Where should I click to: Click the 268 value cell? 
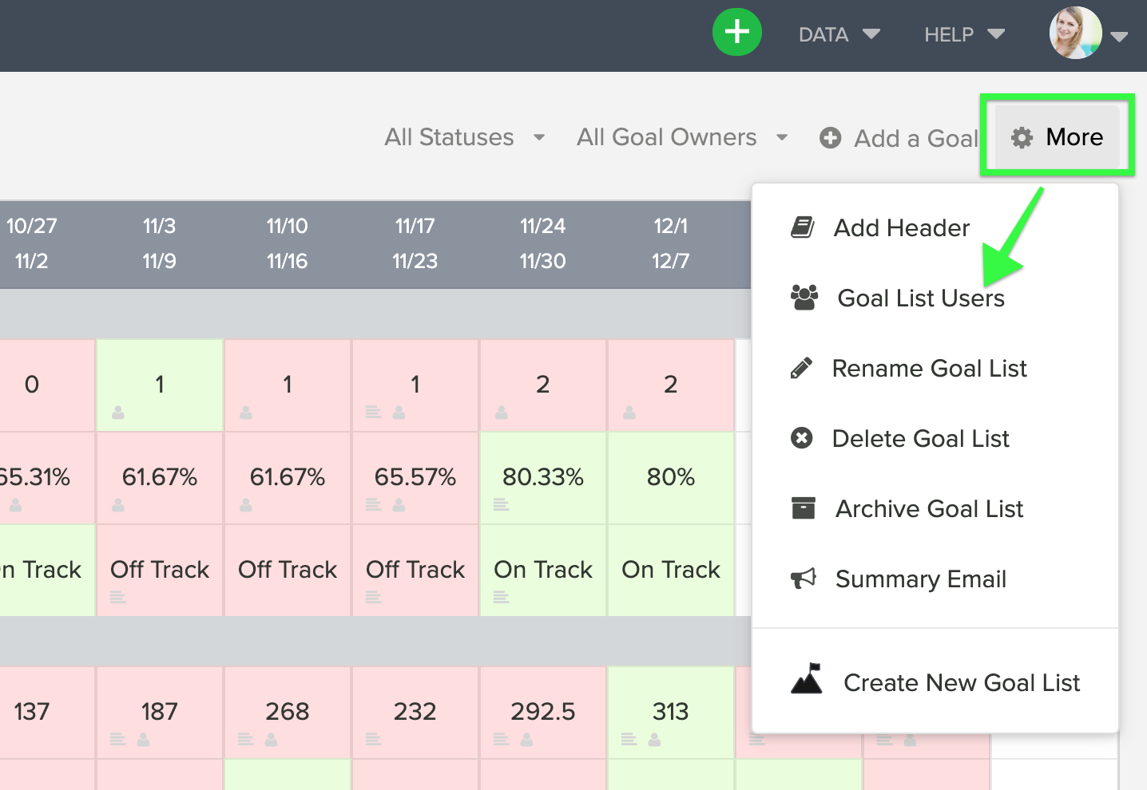click(x=288, y=712)
